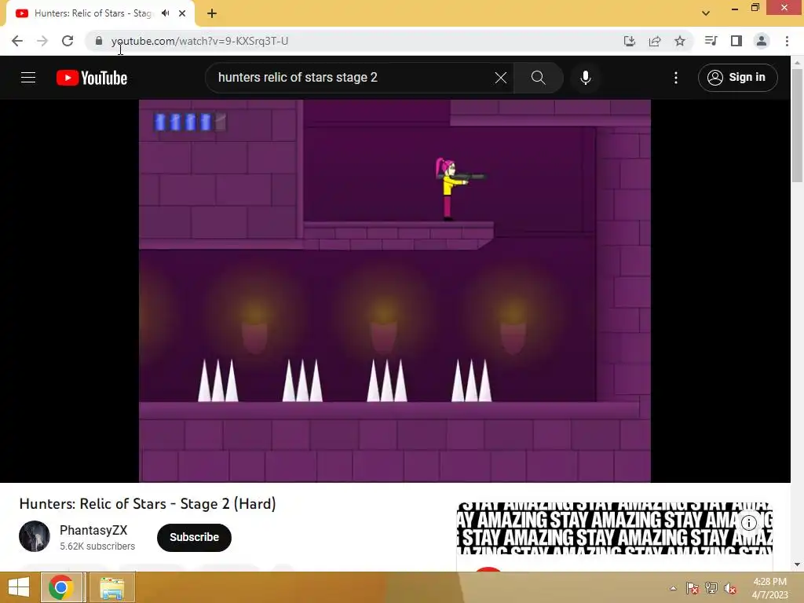Viewport: 804px width, 603px height.
Task: Open YouTube hamburger guide menu
Action: [28, 78]
